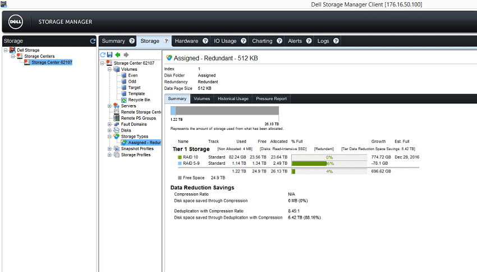Expand the Fault Domains node
The height and width of the screenshot is (272, 477).
pyautogui.click(x=109, y=124)
